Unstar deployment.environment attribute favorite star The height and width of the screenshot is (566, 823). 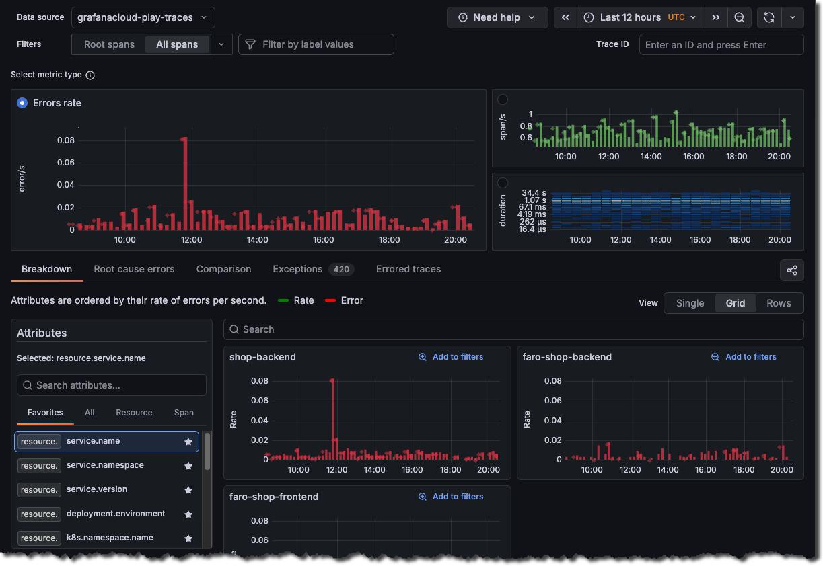[188, 514]
